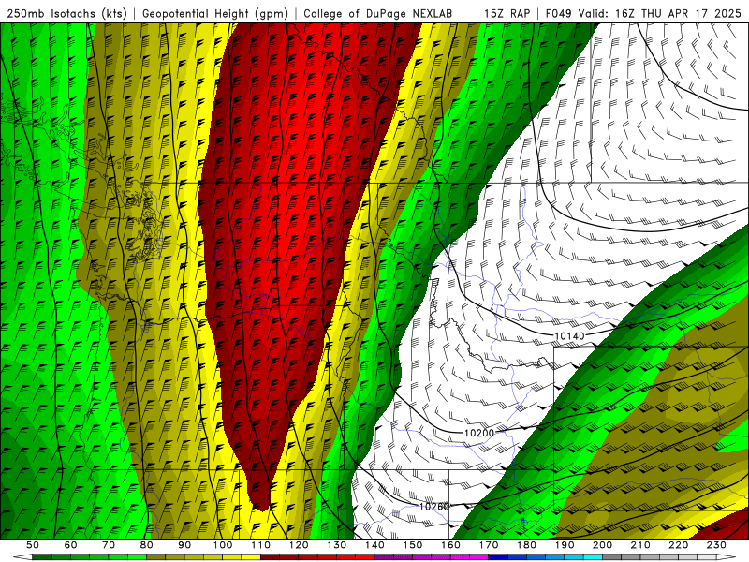Click the 10200 height contour label
749x562 pixels.
point(479,433)
